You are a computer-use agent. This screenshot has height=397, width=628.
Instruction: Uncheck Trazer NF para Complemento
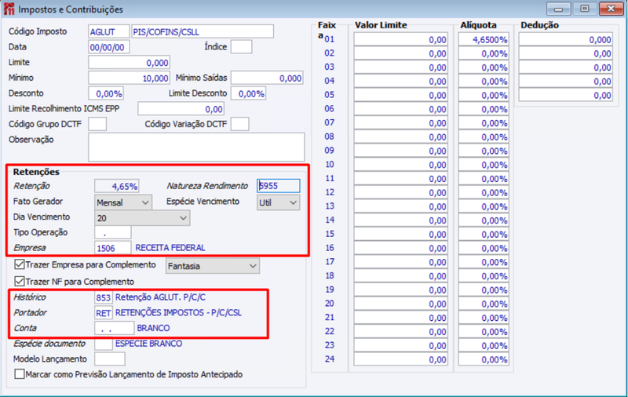click(x=19, y=282)
